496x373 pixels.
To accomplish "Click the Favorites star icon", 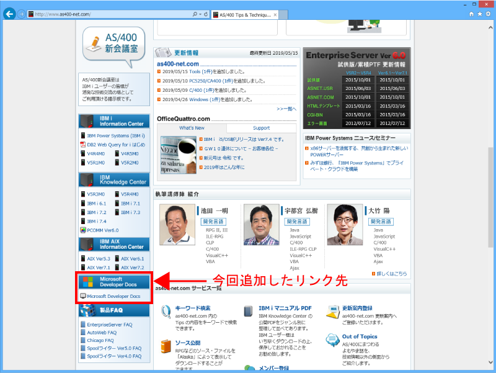I will [x=480, y=14].
